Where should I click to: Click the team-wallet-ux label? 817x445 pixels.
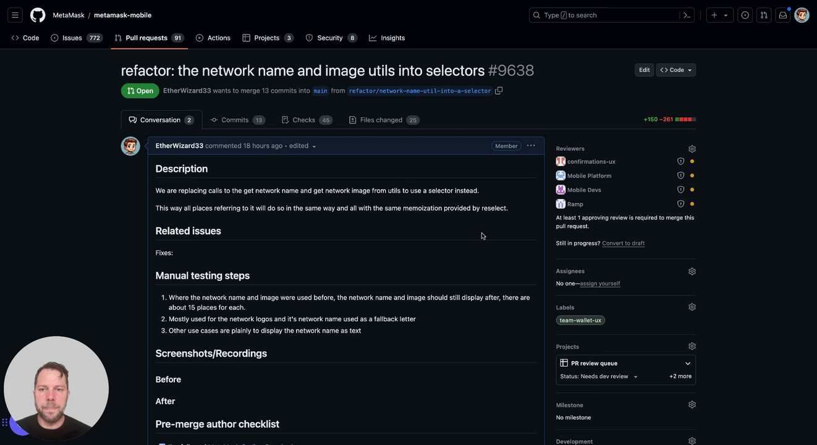click(x=580, y=320)
